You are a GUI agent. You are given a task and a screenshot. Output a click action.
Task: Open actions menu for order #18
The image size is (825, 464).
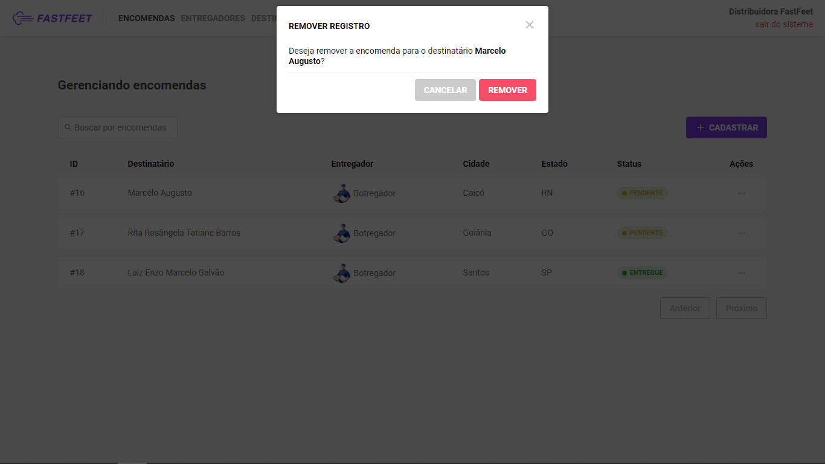point(742,273)
